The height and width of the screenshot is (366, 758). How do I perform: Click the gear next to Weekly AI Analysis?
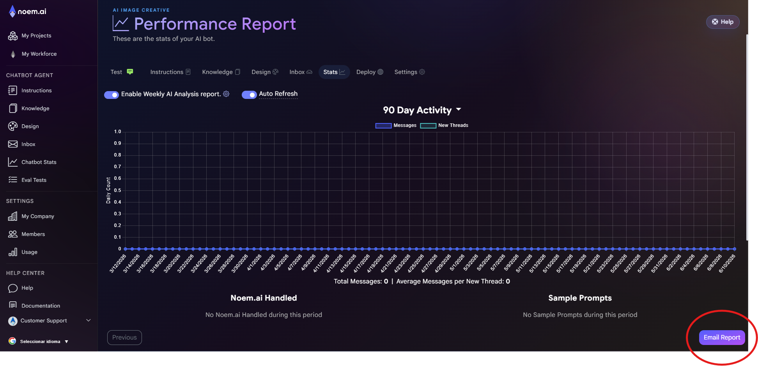click(x=226, y=94)
